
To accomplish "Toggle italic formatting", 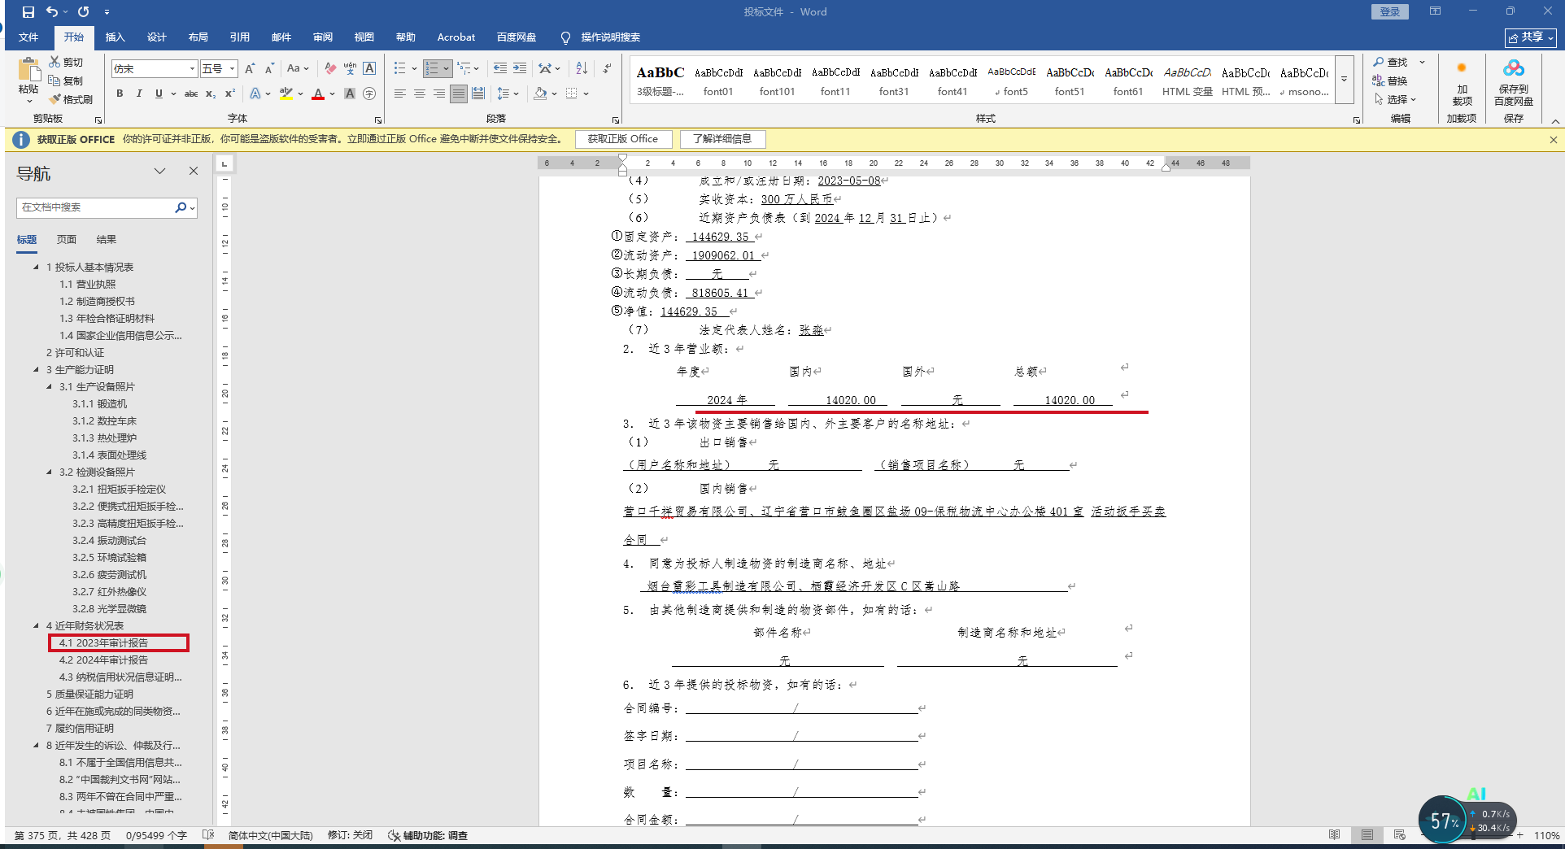I will pyautogui.click(x=139, y=94).
